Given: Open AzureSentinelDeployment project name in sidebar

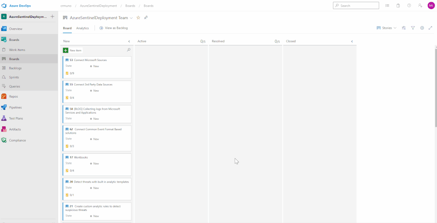Looking at the screenshot, I should pyautogui.click(x=28, y=17).
